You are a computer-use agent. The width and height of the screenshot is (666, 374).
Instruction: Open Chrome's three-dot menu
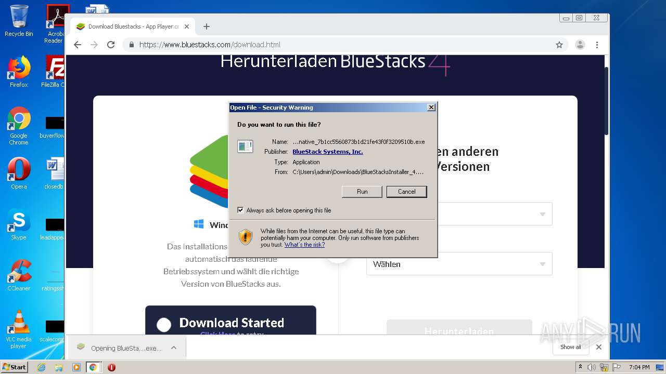(597, 45)
